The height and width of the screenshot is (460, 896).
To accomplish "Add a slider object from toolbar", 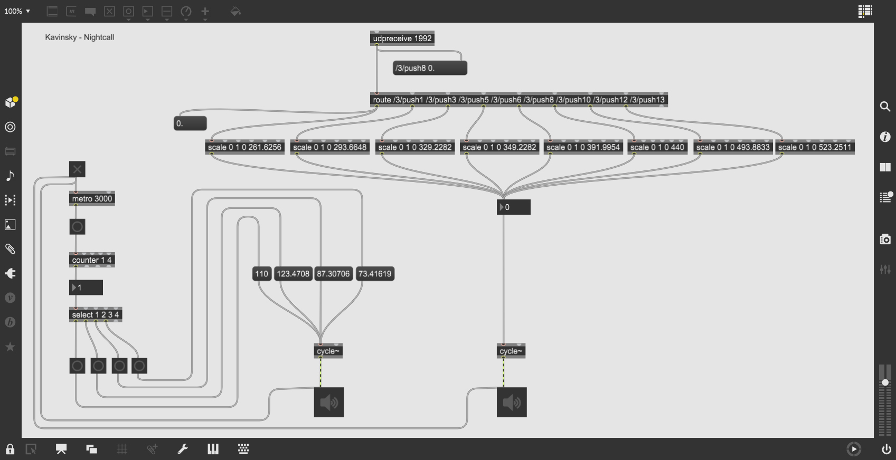I will pos(167,11).
